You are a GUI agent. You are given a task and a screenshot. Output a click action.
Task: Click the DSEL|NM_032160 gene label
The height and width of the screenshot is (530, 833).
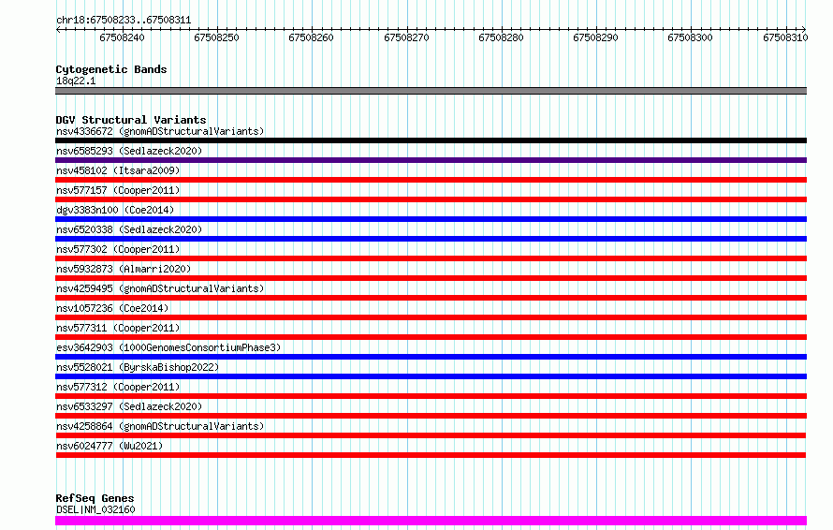(95, 509)
